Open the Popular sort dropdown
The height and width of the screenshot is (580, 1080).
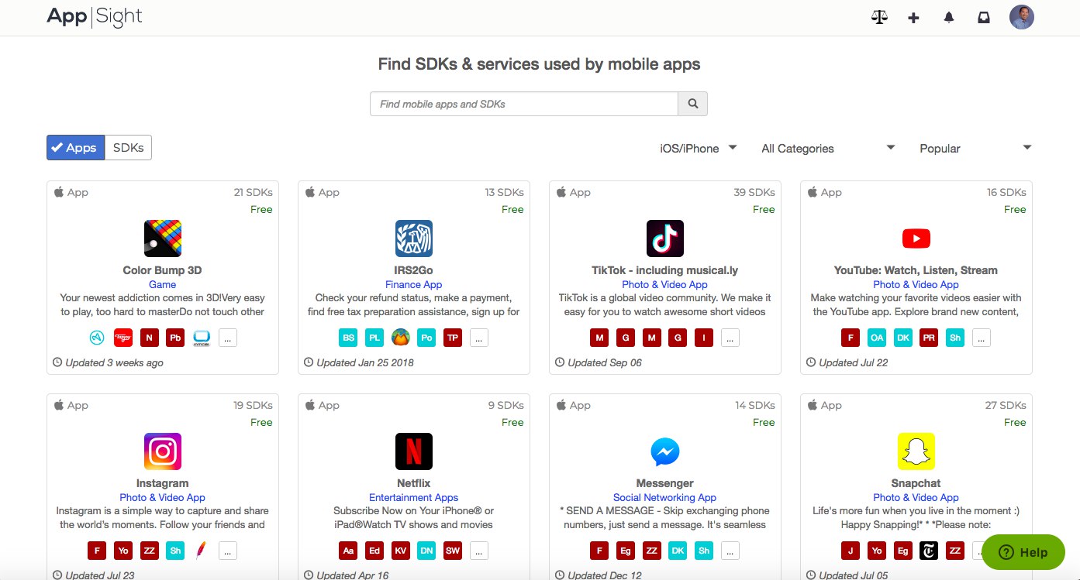click(x=975, y=149)
